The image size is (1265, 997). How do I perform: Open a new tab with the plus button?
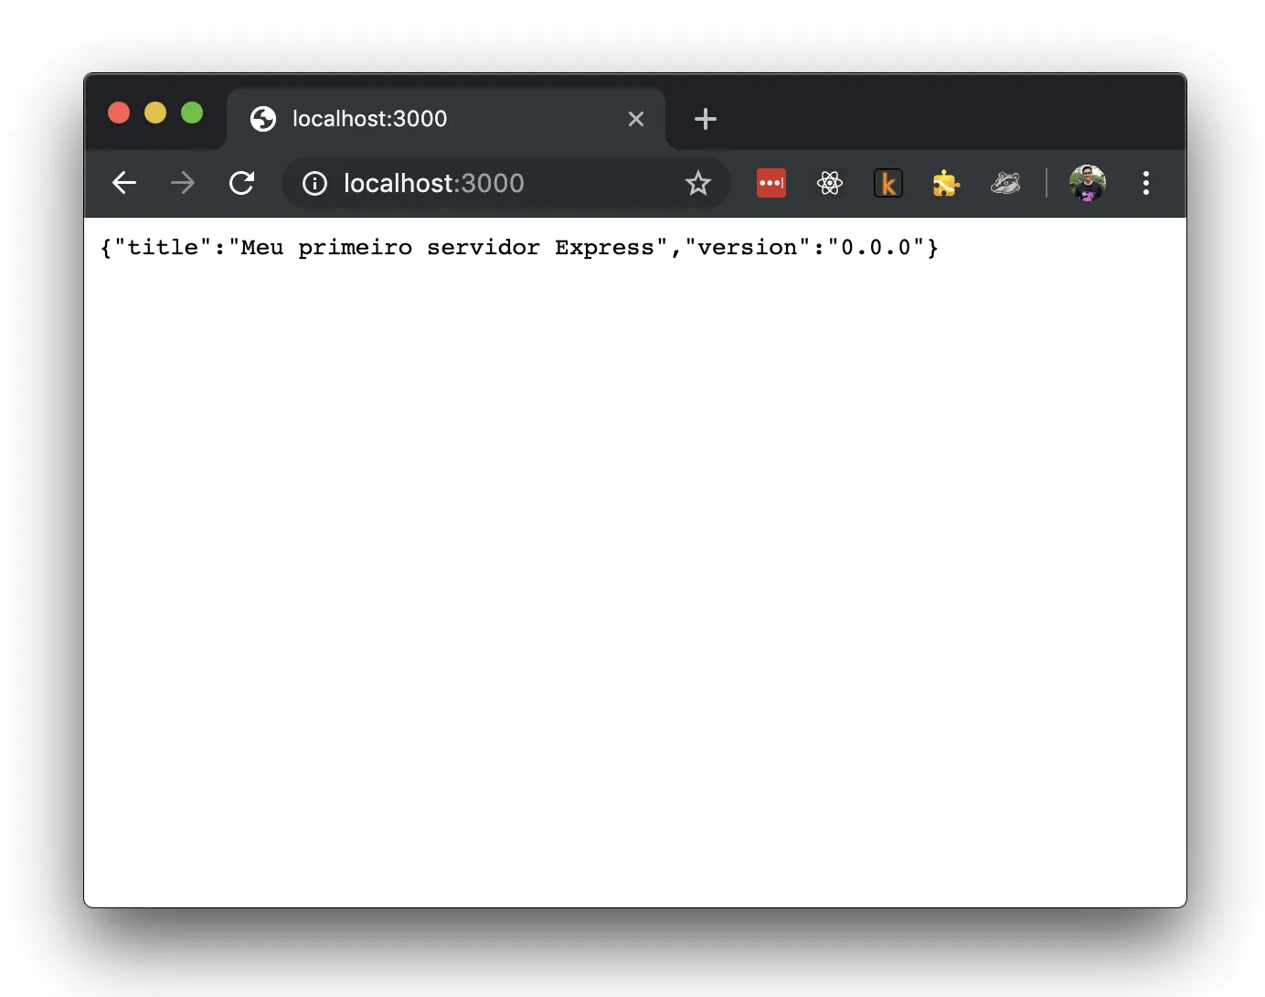705,119
